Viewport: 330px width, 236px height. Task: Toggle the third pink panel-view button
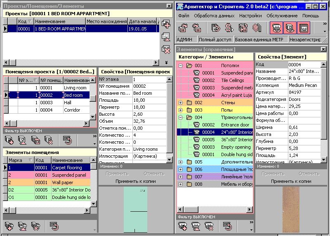tap(304, 28)
